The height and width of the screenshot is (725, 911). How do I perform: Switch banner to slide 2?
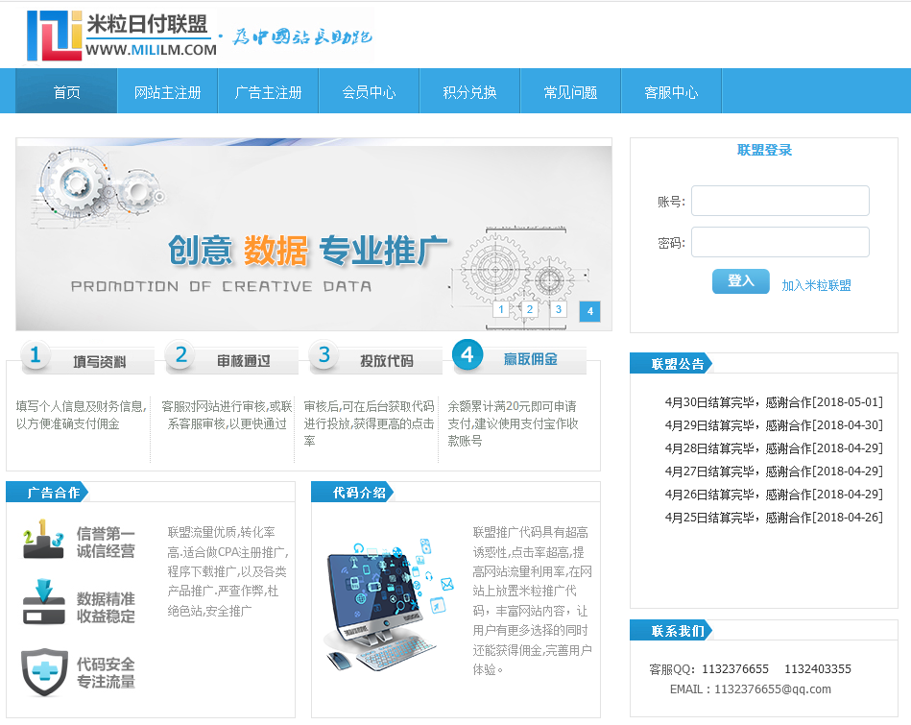530,310
